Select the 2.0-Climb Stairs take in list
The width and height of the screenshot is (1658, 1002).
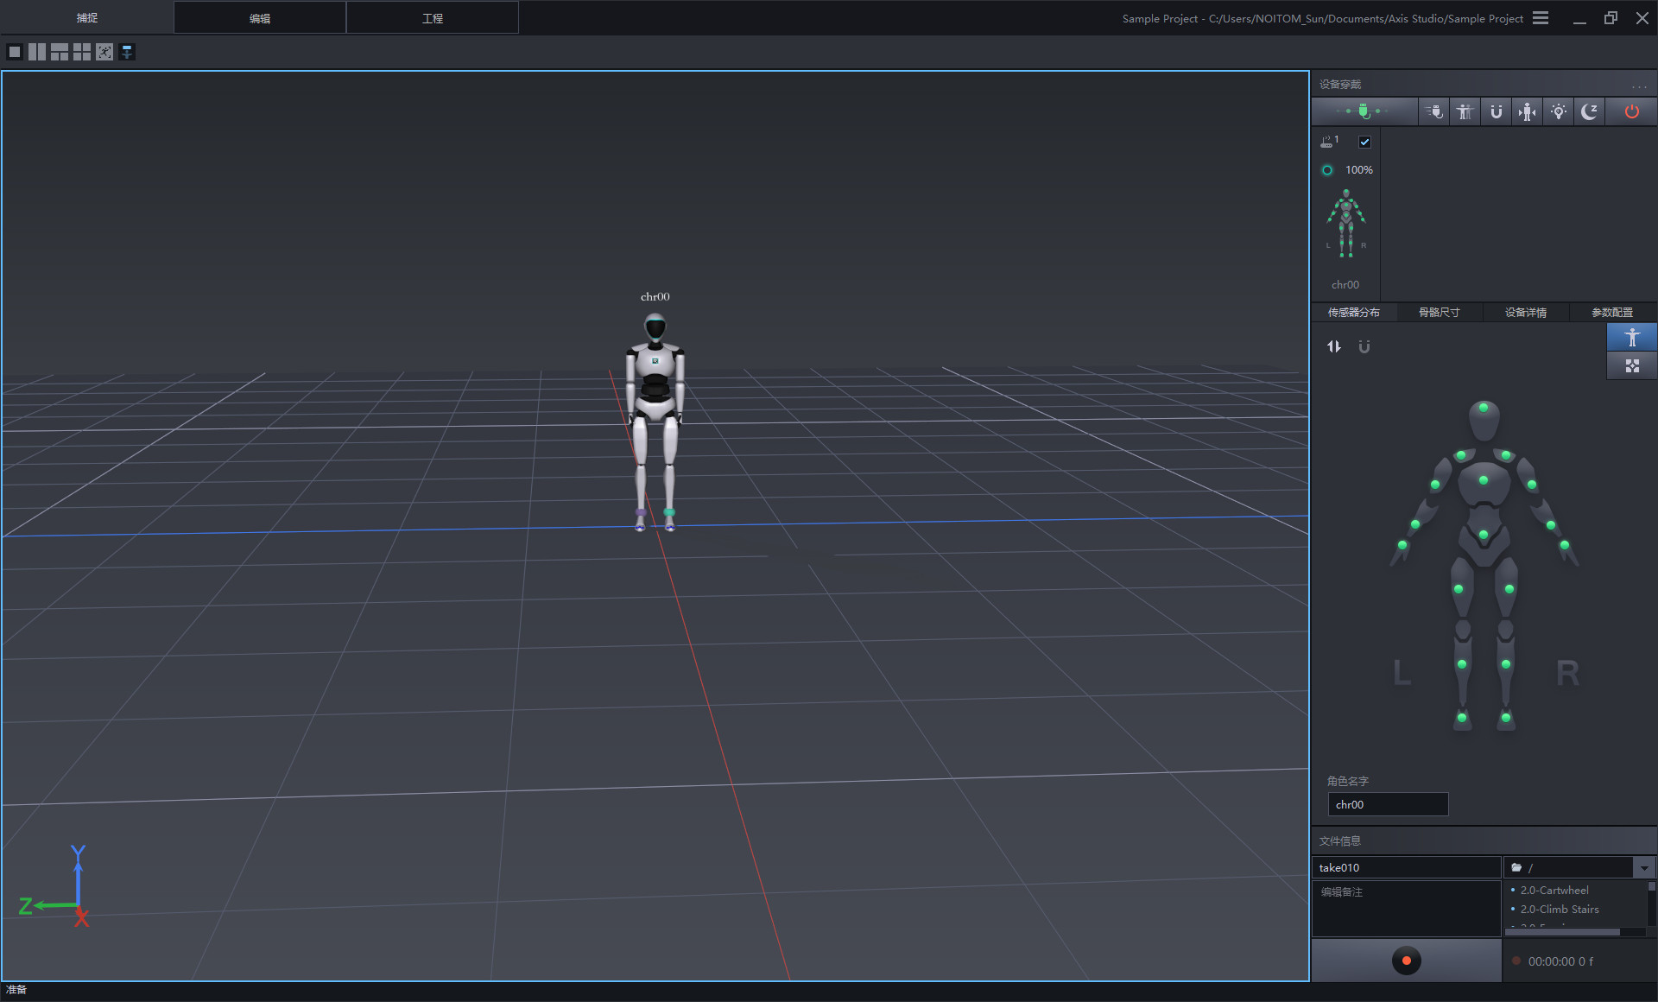1559,909
